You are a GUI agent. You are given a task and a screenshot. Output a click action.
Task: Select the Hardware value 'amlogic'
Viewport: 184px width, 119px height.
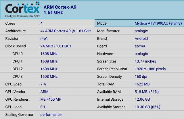point(141,54)
